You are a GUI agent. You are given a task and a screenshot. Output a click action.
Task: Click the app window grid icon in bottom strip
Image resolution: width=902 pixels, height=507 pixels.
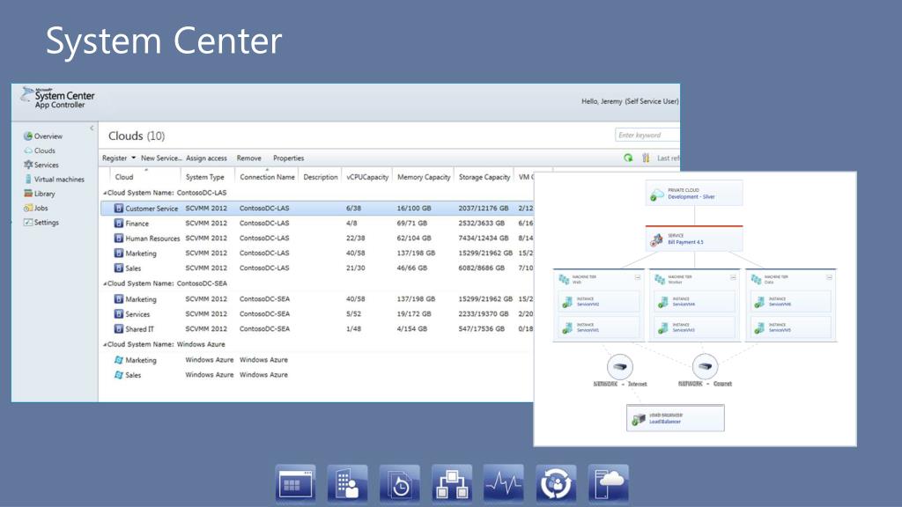[x=296, y=483]
